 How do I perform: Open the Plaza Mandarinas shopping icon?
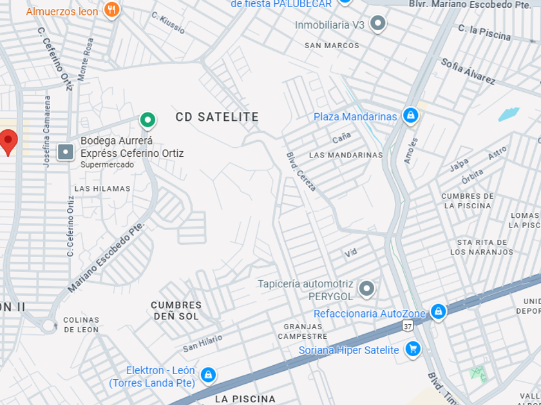pyautogui.click(x=411, y=116)
